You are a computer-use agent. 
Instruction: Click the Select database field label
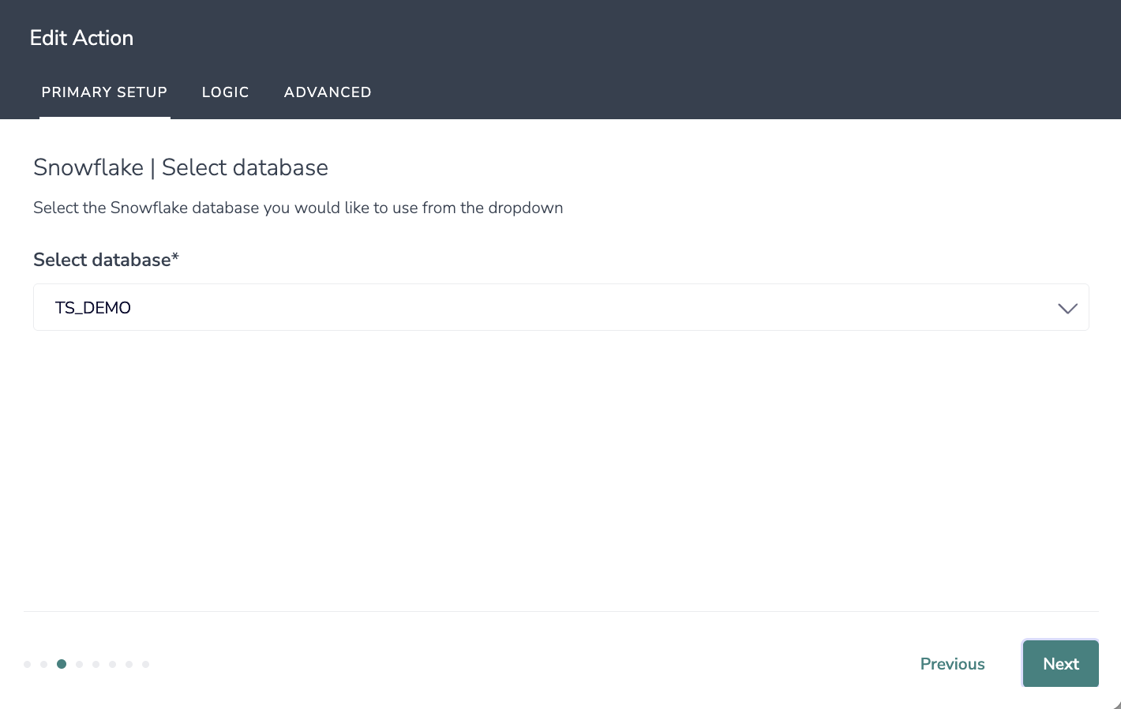coord(106,260)
